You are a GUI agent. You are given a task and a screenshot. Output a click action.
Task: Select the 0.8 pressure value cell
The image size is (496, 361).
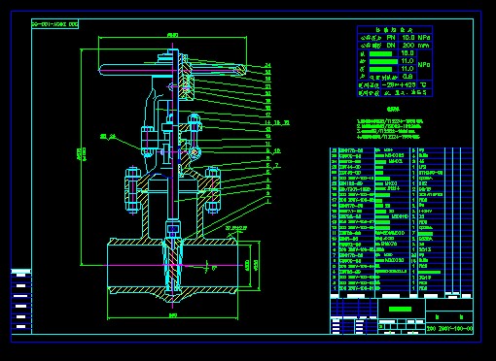click(x=407, y=77)
